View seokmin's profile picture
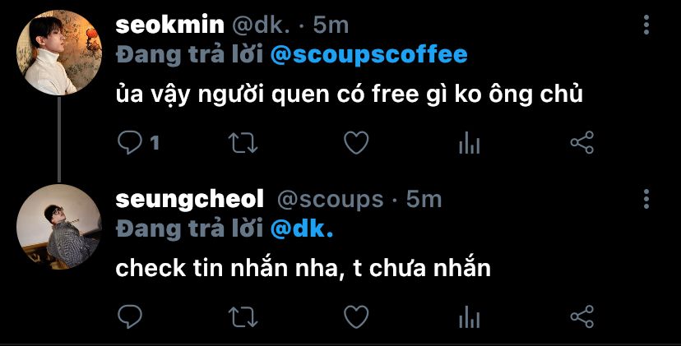 (59, 53)
